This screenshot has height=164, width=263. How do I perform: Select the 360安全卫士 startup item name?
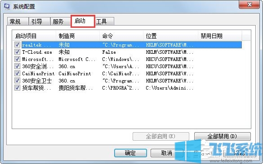coord(37,81)
